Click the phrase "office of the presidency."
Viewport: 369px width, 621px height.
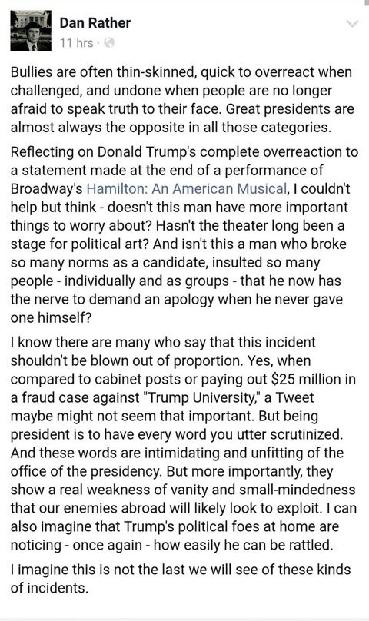(x=87, y=471)
